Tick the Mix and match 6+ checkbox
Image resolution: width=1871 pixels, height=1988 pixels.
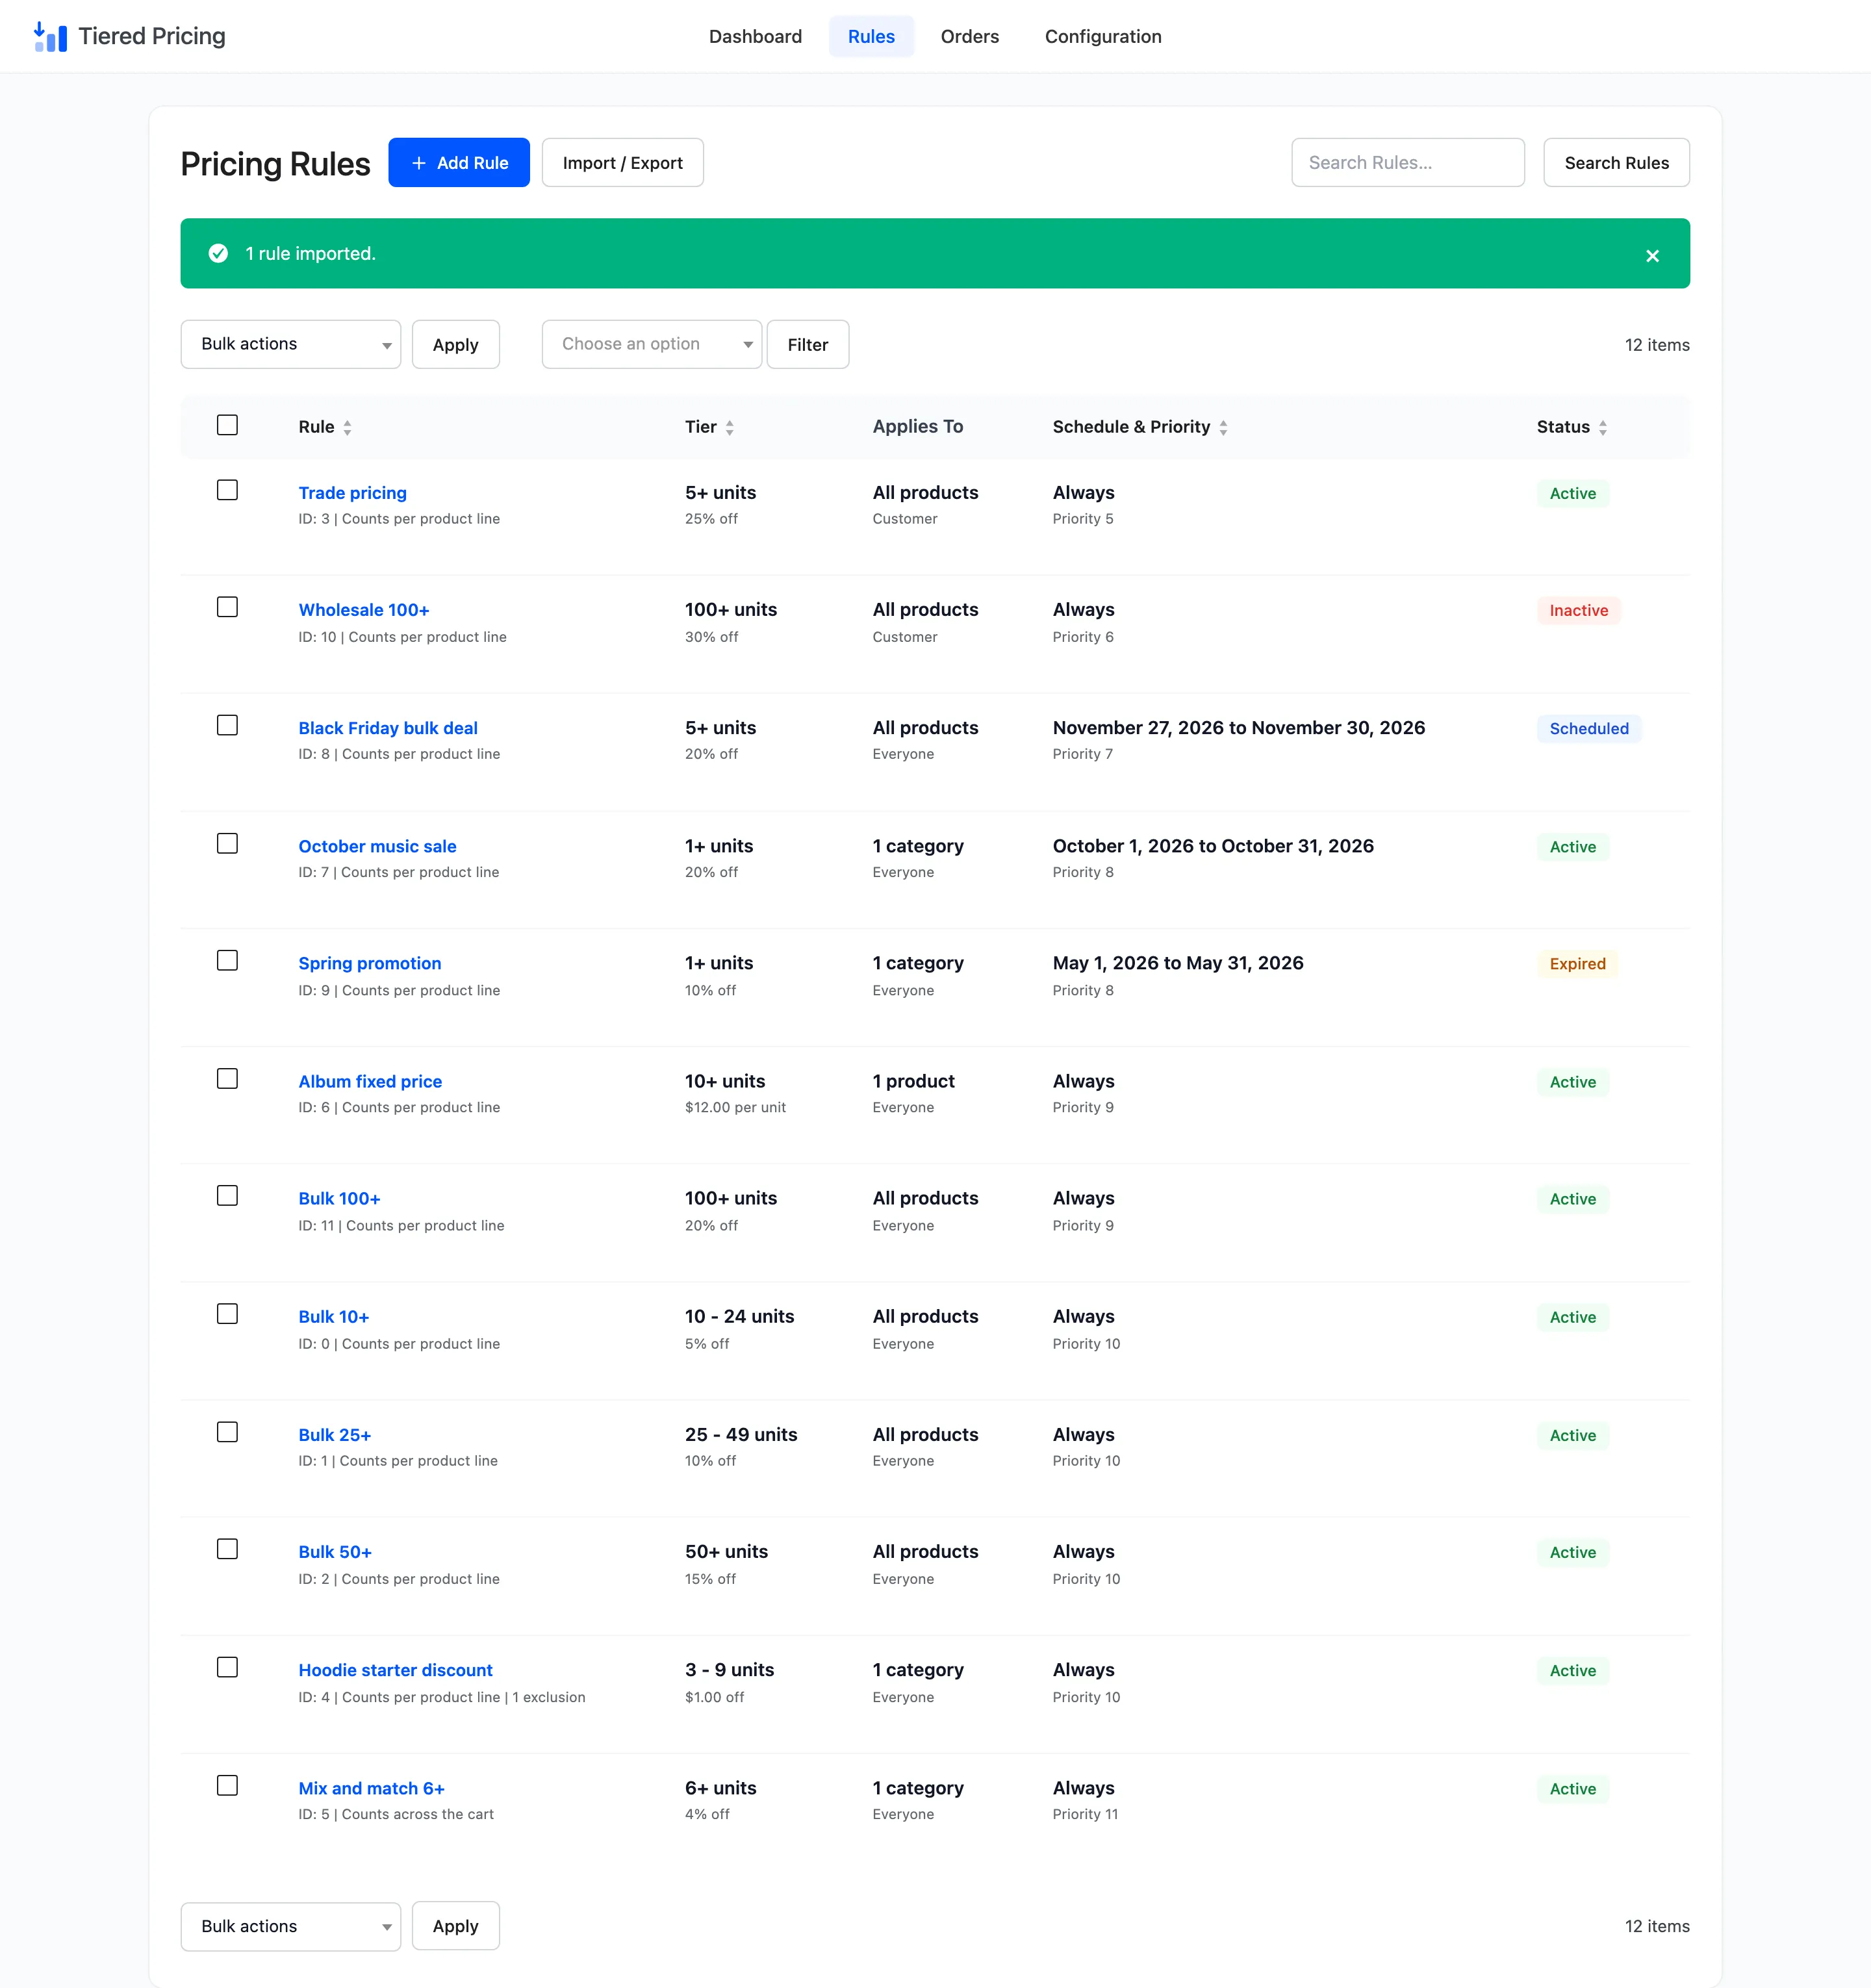click(227, 1785)
